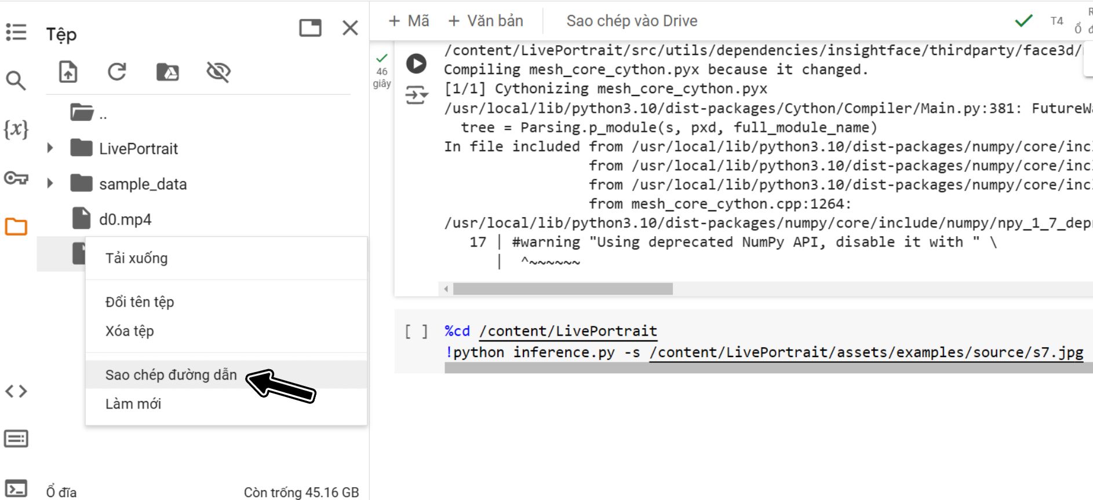Open the code snippets icon

tap(16, 392)
